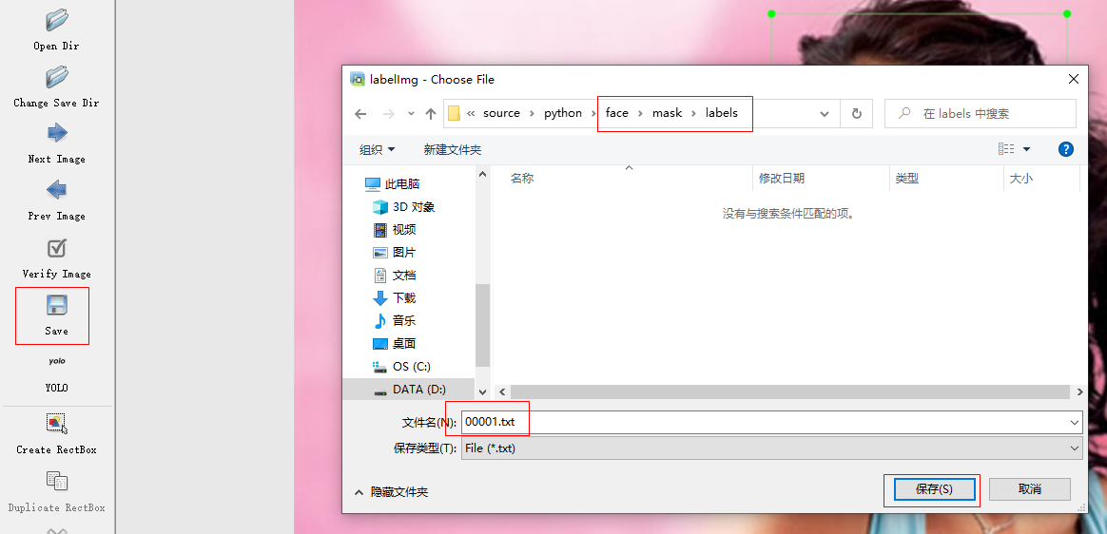
Task: Sort by 修改日期 column header
Action: click(782, 179)
